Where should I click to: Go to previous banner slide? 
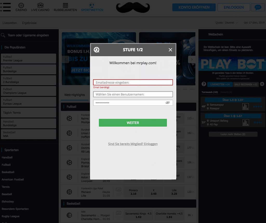(x=65, y=59)
